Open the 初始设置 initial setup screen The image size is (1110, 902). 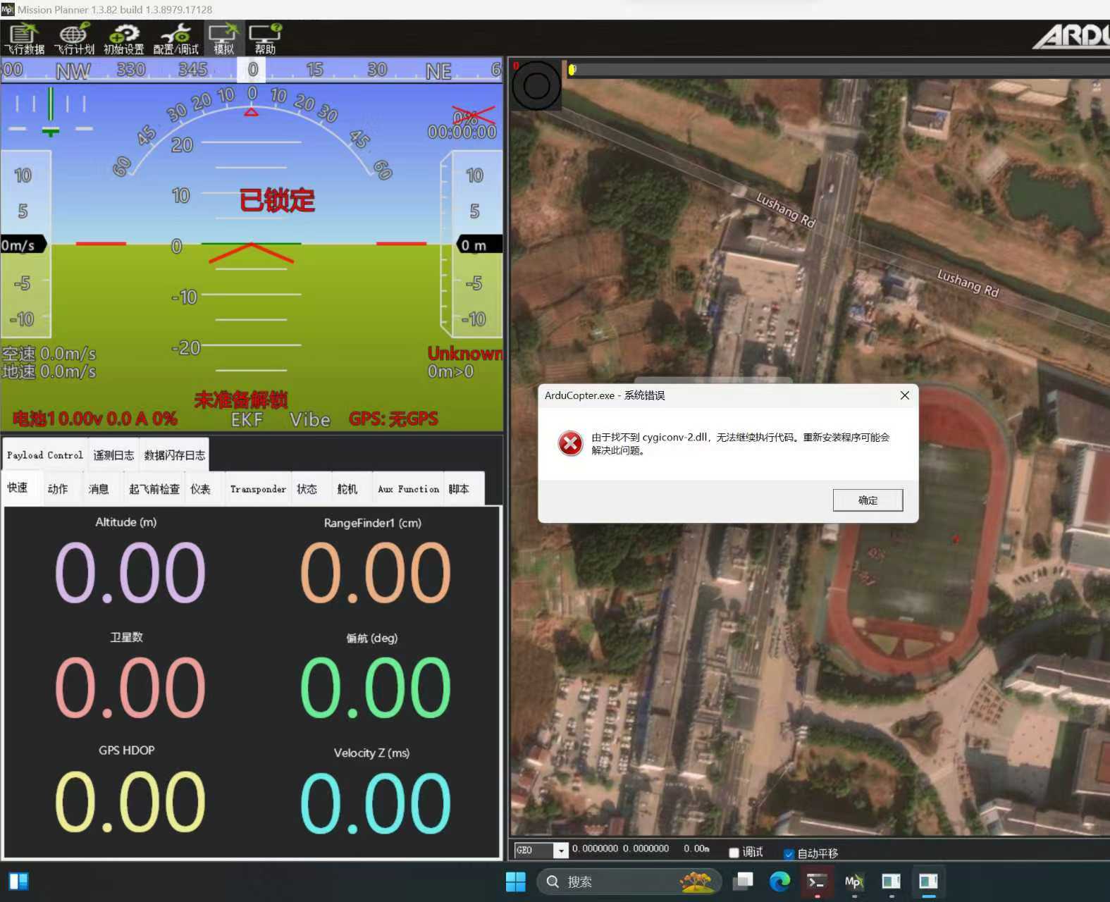coord(124,39)
